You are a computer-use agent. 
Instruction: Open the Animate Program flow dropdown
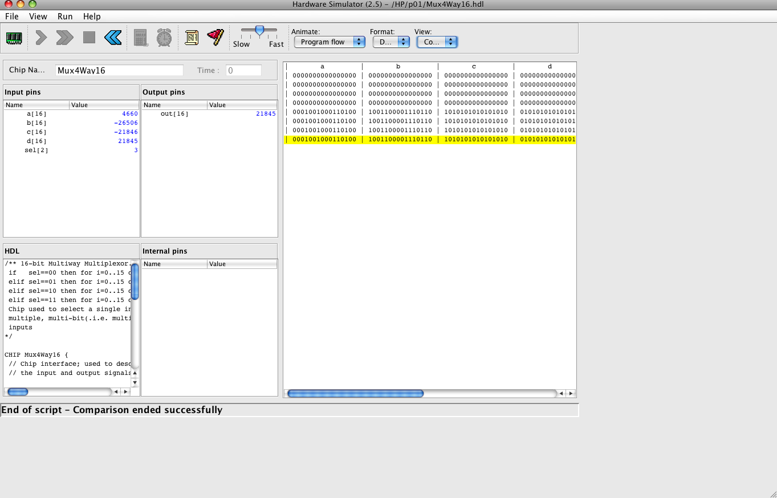pyautogui.click(x=329, y=42)
